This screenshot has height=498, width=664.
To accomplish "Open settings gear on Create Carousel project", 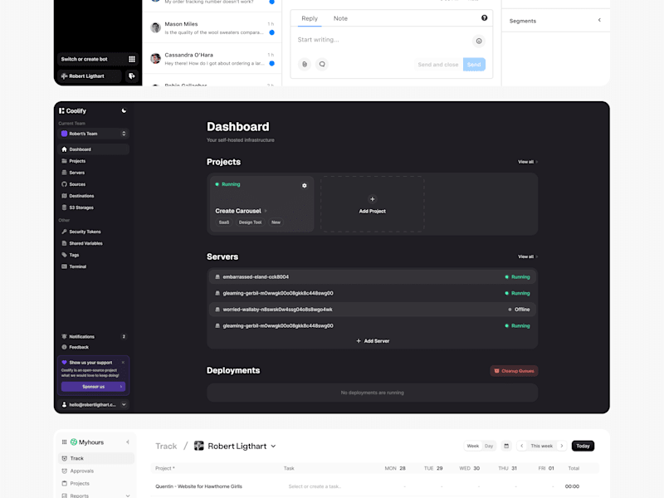I will 304,185.
